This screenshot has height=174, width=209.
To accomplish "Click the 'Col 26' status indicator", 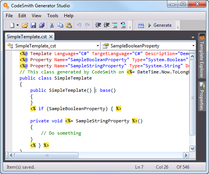I will 162,167.
